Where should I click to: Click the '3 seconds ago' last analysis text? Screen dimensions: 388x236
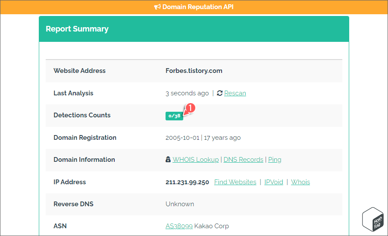[x=187, y=93]
